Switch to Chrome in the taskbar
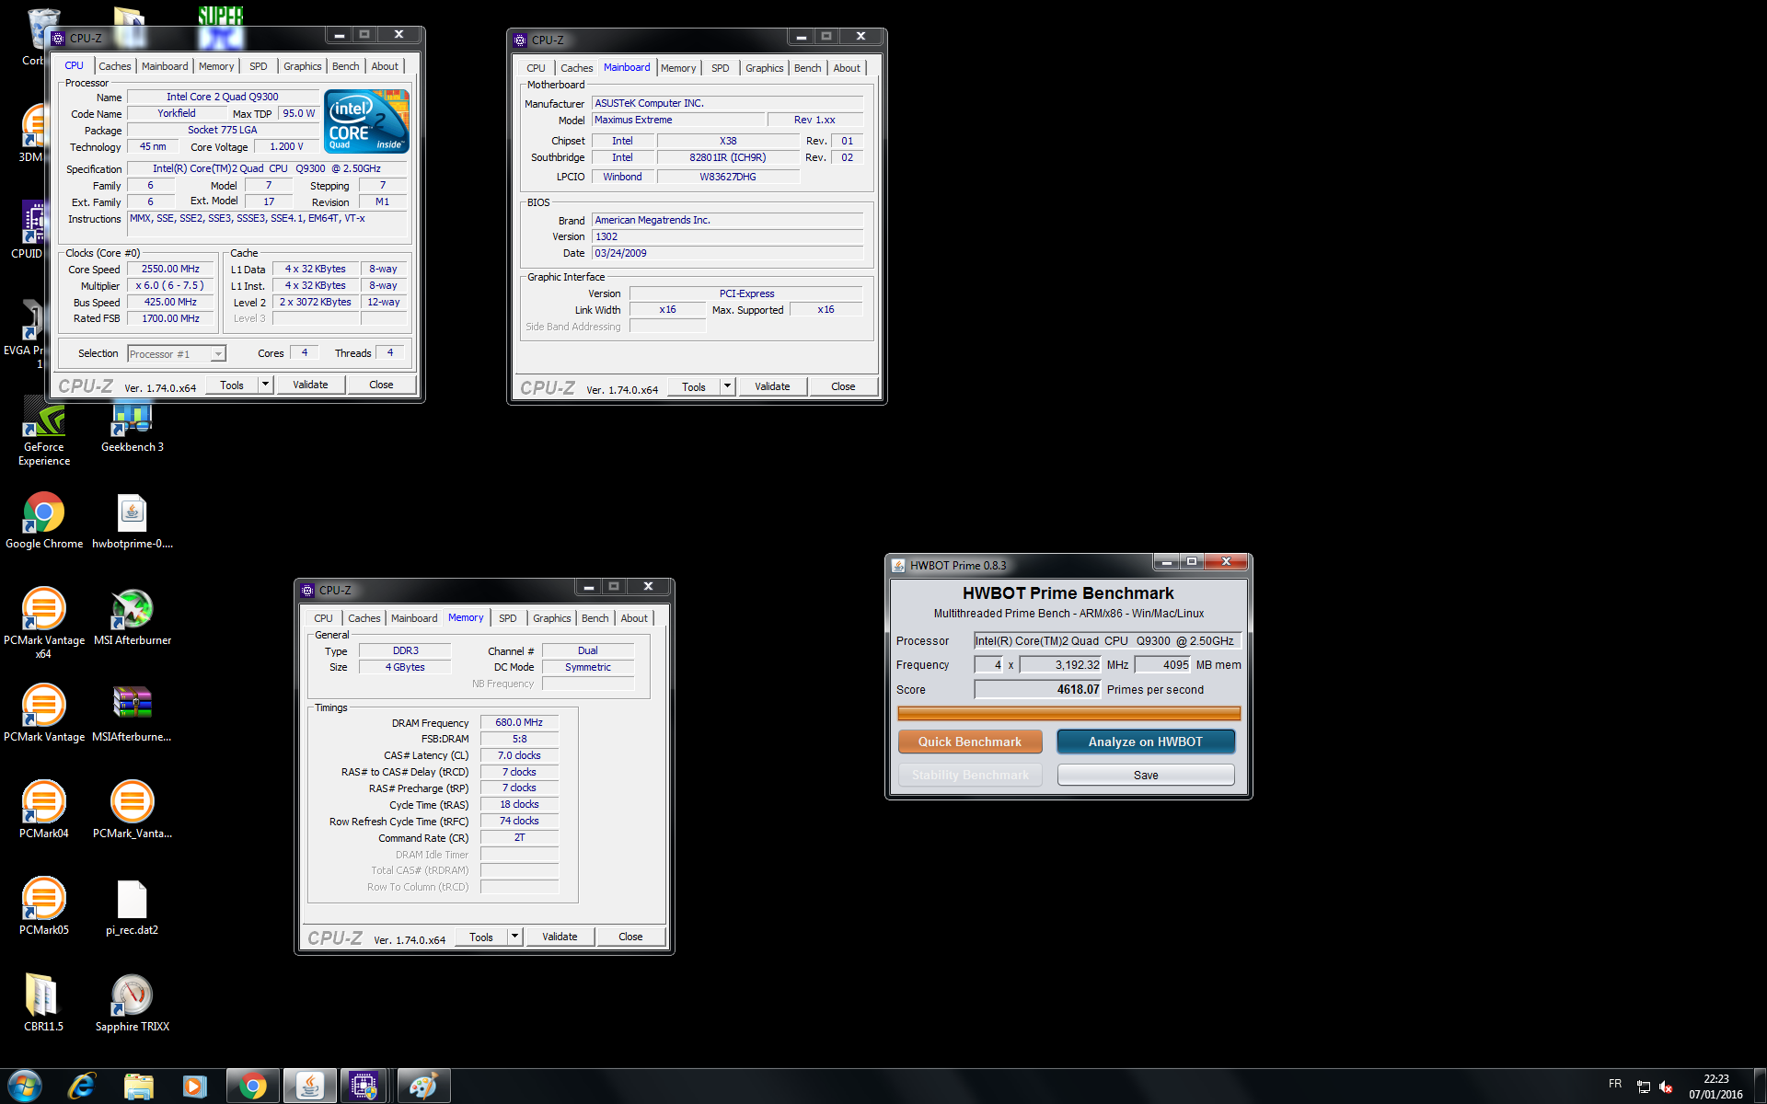 pyautogui.click(x=252, y=1087)
